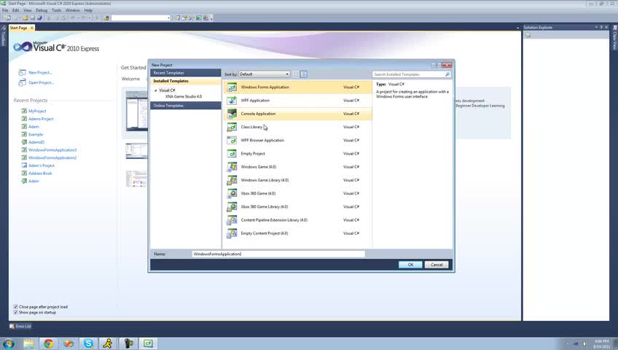Click the New Project toolbar icon

click(8, 17)
